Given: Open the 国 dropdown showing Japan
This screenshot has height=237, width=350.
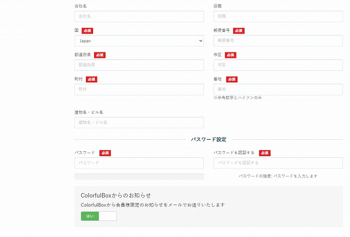Looking at the screenshot, I should click(139, 41).
